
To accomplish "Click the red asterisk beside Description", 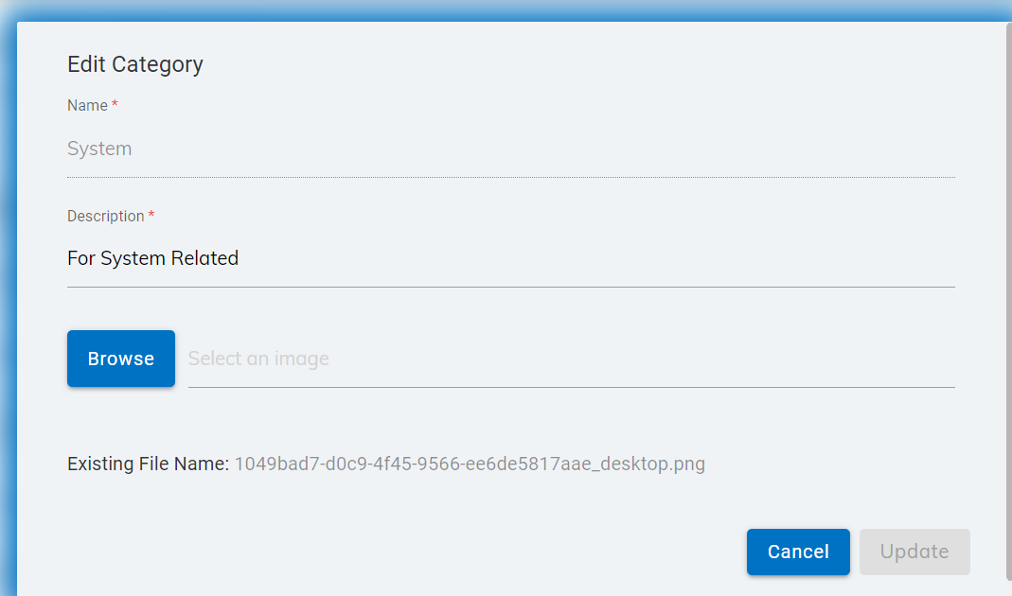I will (x=151, y=216).
